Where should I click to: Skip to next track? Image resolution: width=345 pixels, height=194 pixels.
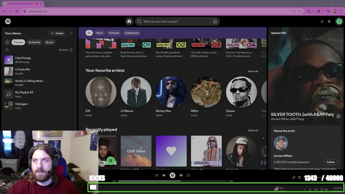[x=181, y=175]
